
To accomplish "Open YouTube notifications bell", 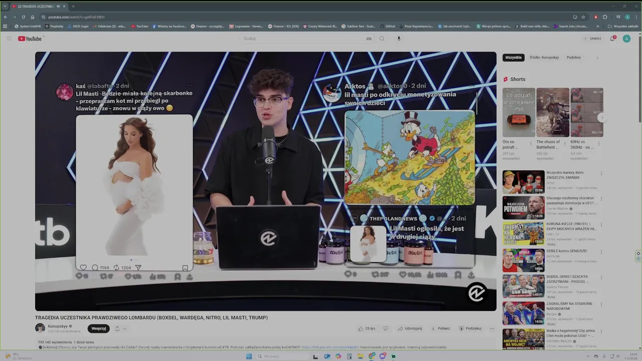I will click(612, 39).
